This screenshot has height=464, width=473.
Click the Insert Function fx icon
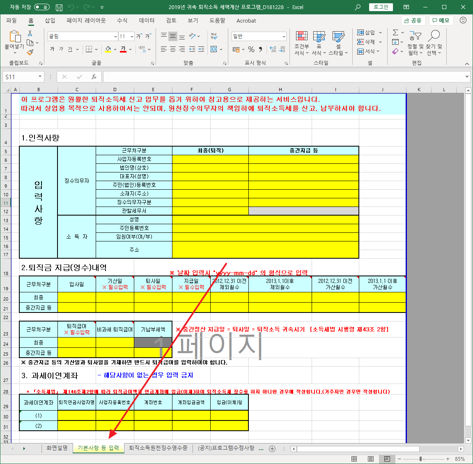(x=94, y=77)
